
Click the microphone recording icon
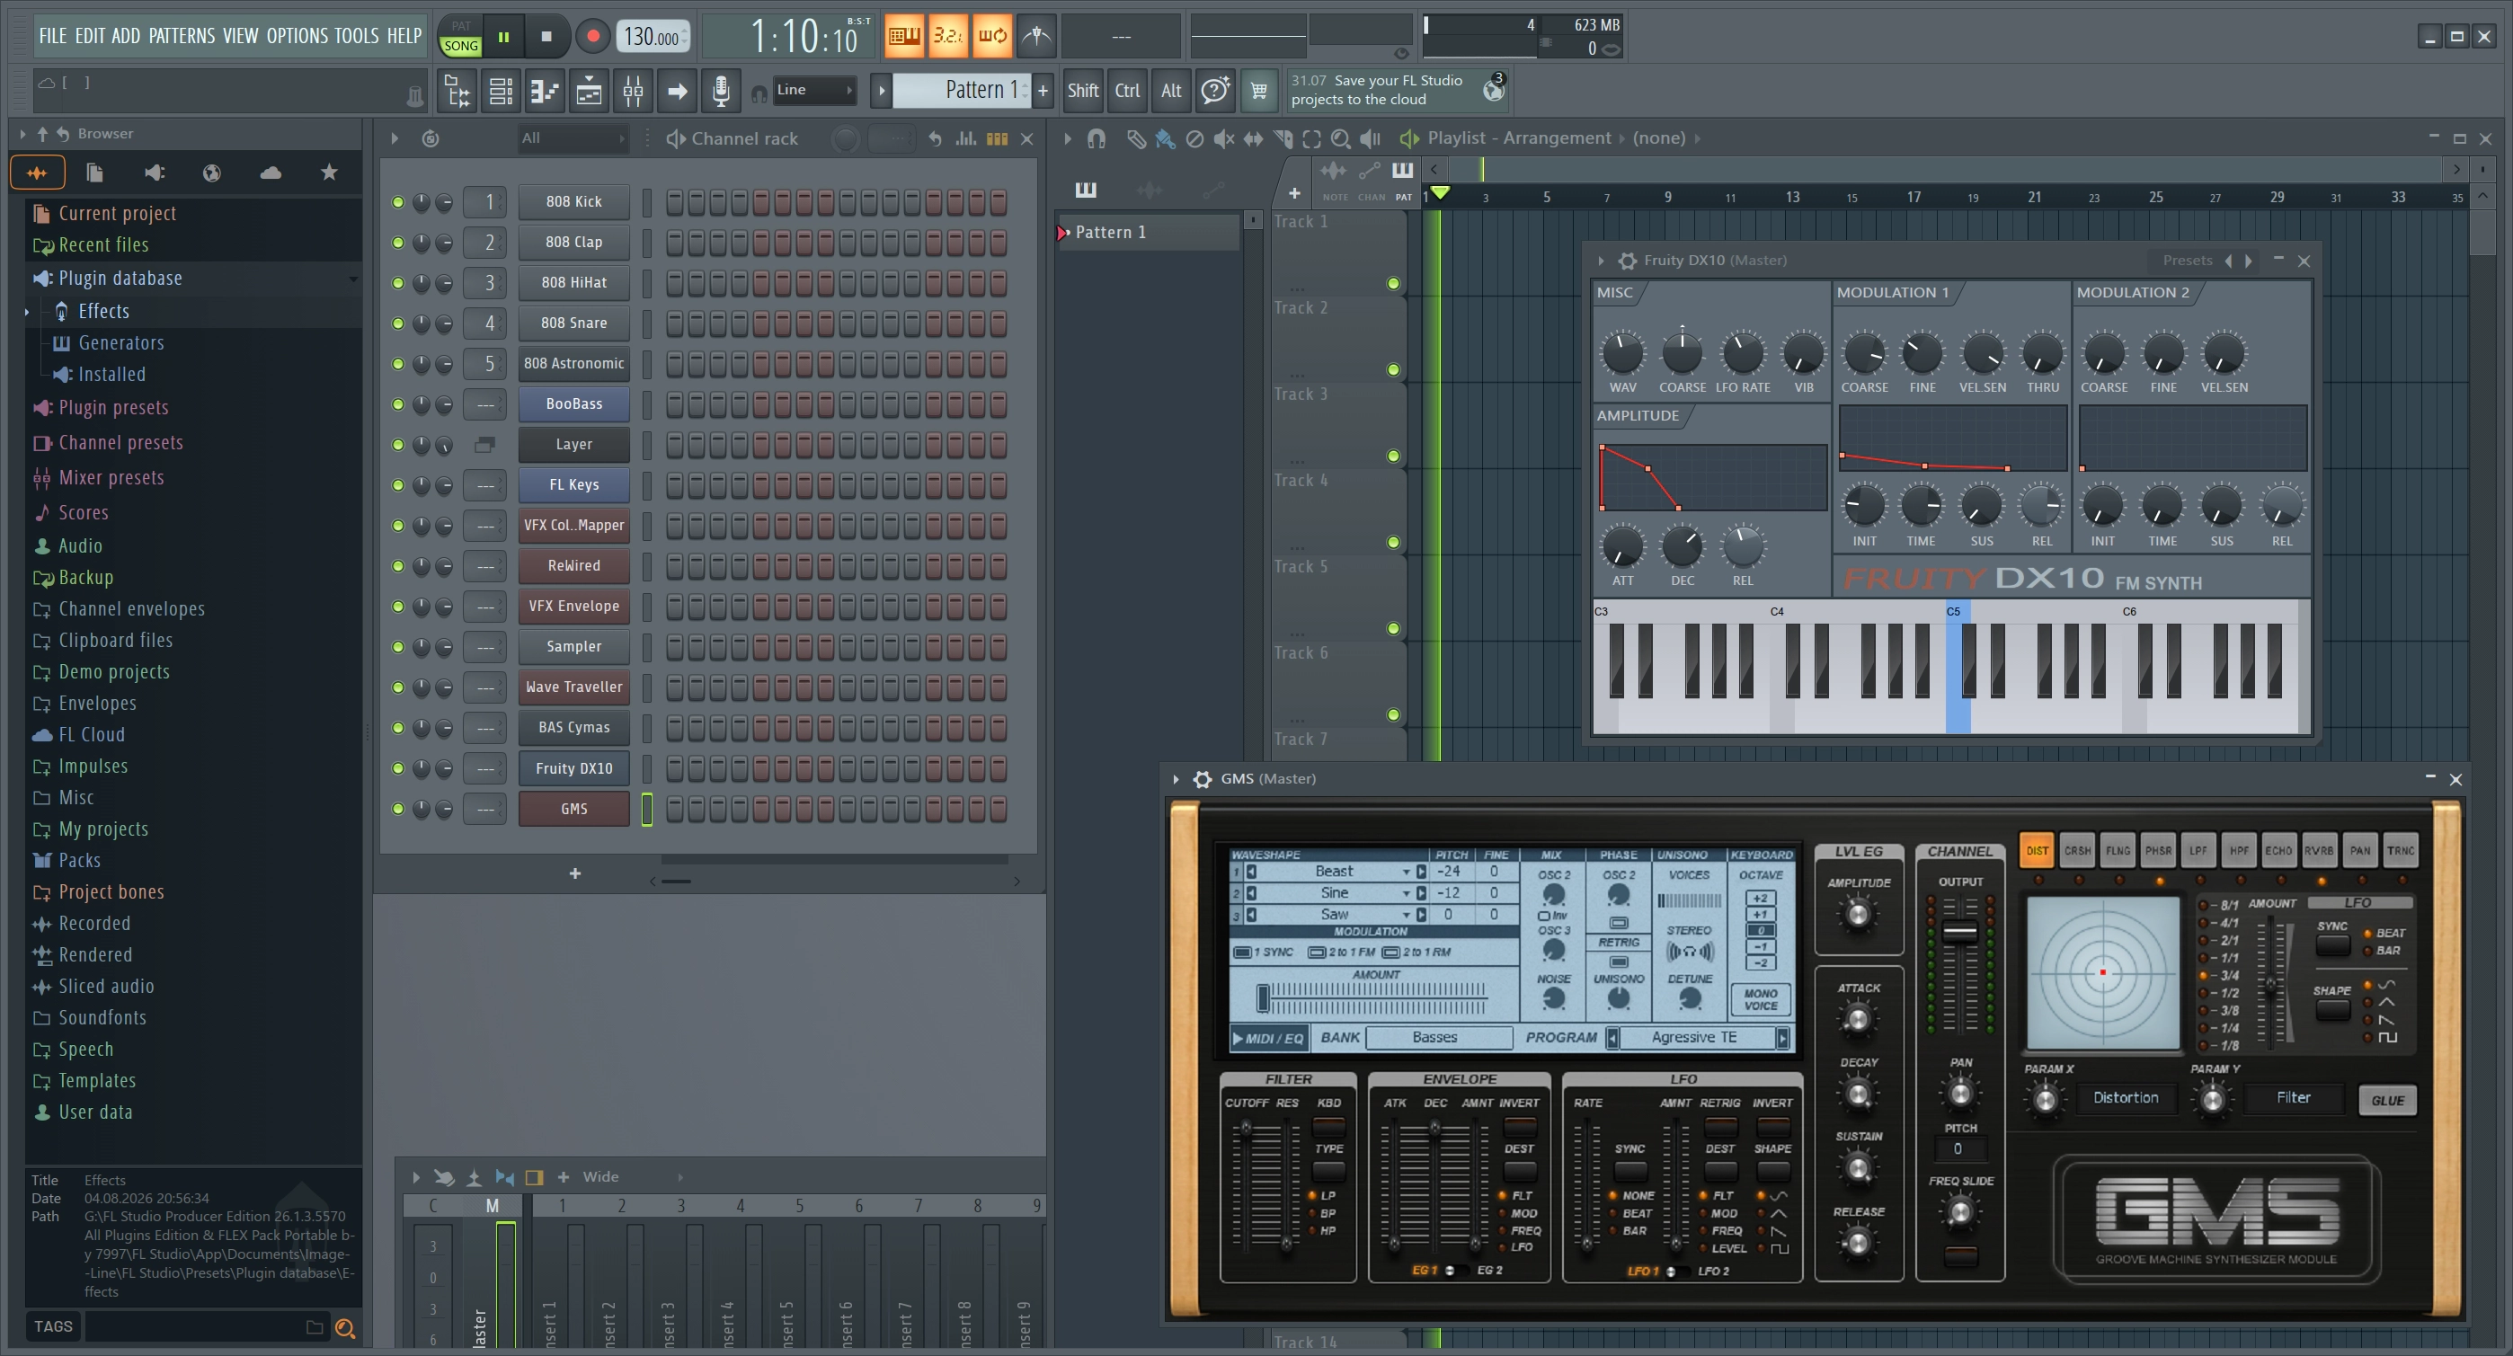point(720,91)
